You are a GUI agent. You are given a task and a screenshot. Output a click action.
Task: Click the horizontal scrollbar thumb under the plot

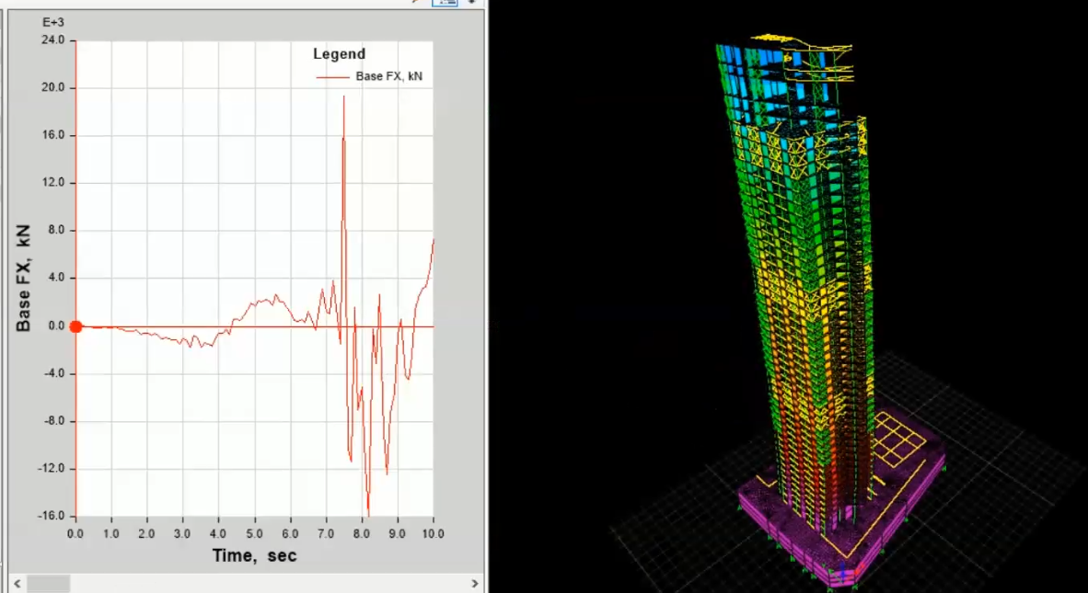[49, 584]
